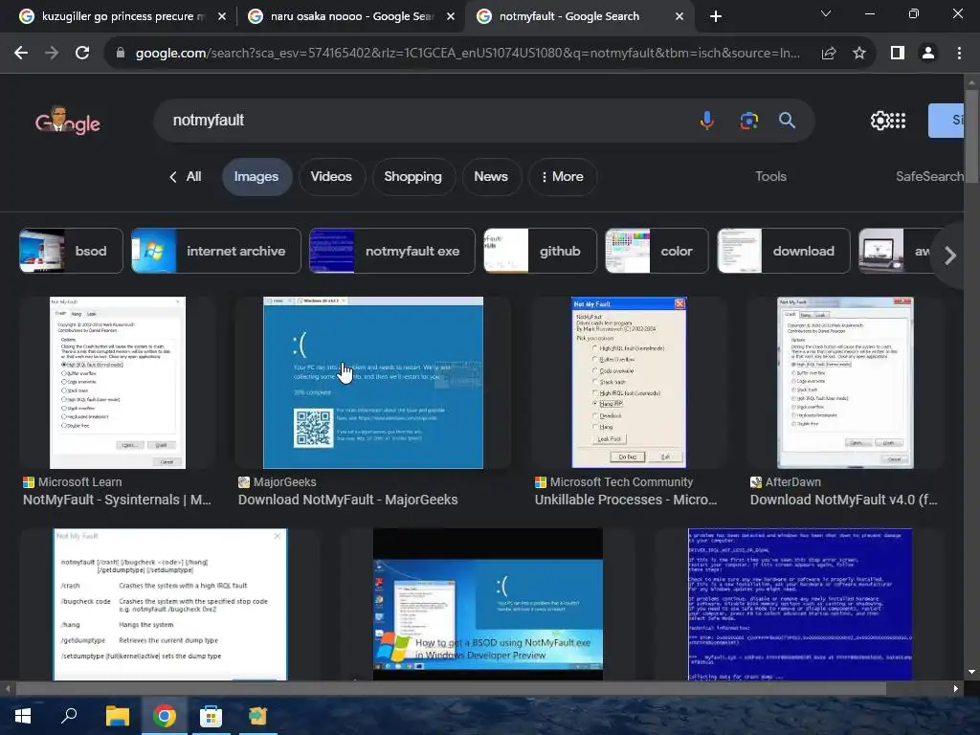Click the Google doodle logo
This screenshot has height=735, width=980.
point(68,121)
